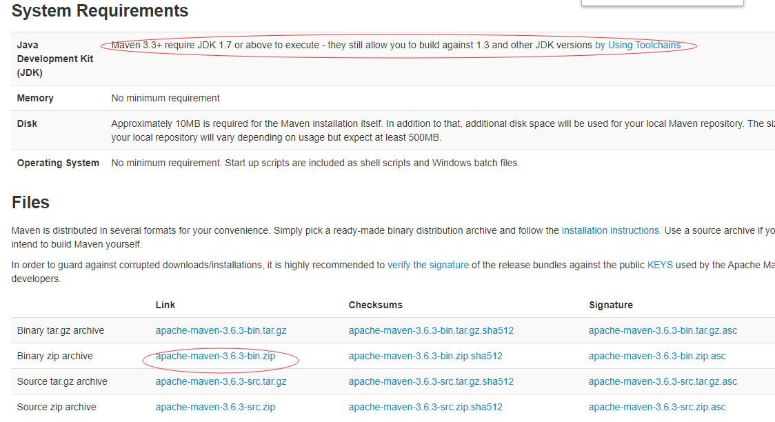
Task: Open apache-maven-3.6.3-bin.zip.sha512 checksum
Action: click(425, 356)
